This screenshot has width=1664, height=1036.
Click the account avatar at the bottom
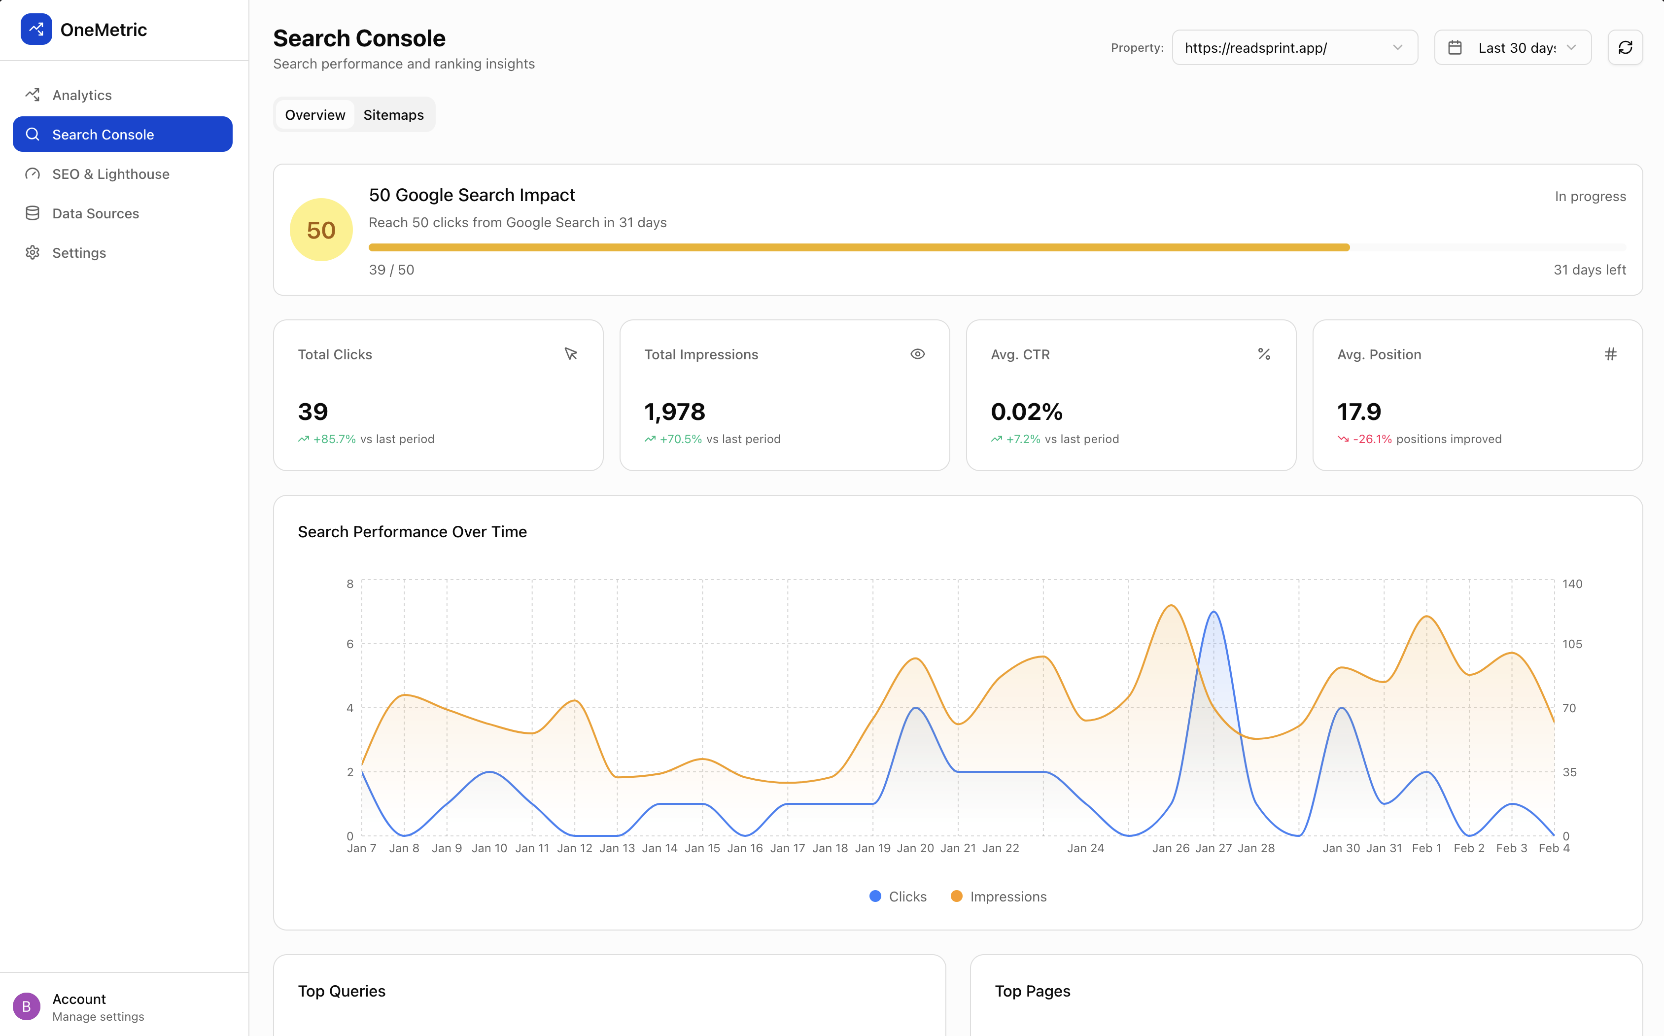point(27,1006)
